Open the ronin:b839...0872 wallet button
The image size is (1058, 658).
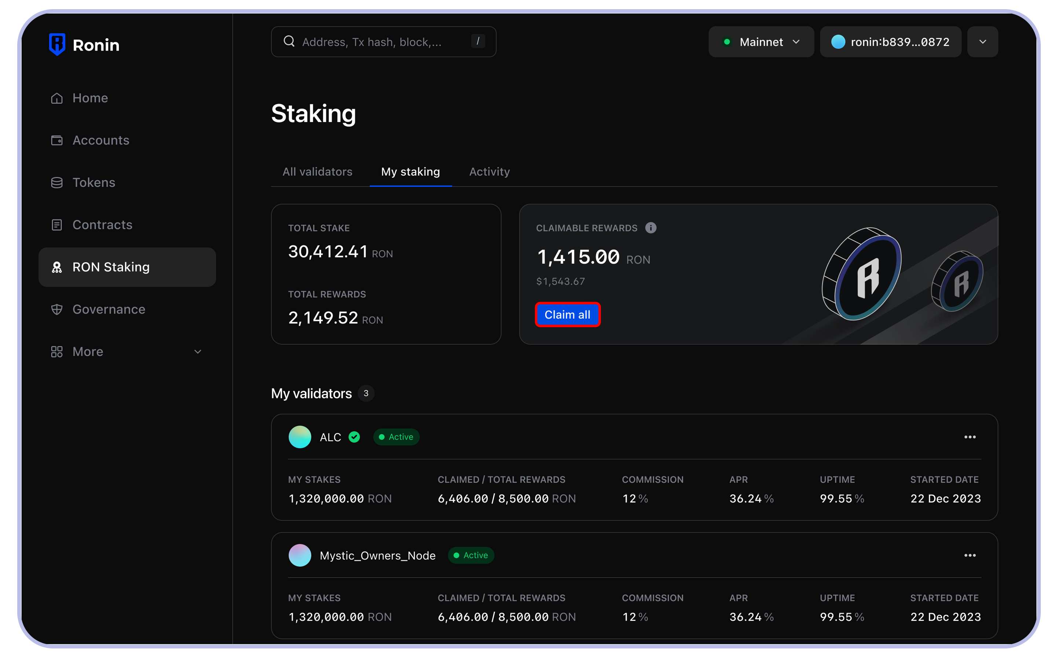pyautogui.click(x=890, y=42)
